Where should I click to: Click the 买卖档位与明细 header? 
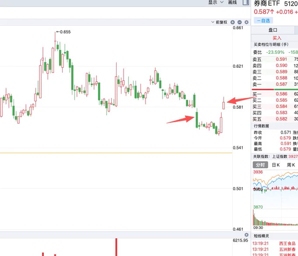[x=271, y=45]
